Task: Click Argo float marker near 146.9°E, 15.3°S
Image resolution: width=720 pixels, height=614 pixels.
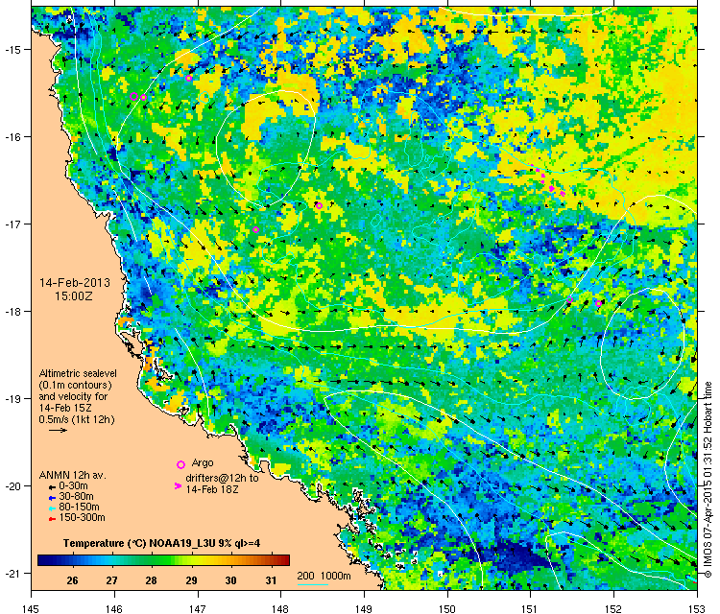Action: point(188,78)
